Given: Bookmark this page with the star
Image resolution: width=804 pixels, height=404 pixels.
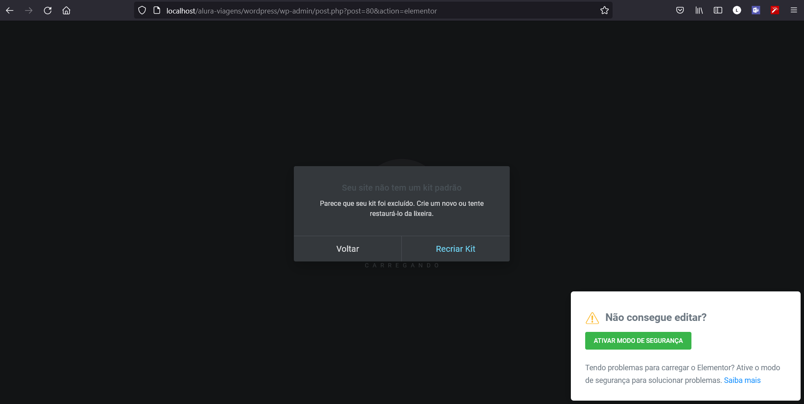Looking at the screenshot, I should [x=605, y=11].
